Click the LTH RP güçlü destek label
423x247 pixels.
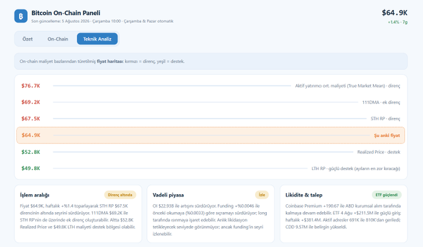(356, 168)
